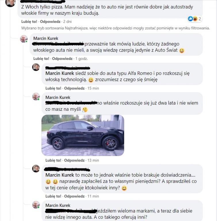
Task: Click the top commenter's profile avatar
Action: tap(10, 3)
